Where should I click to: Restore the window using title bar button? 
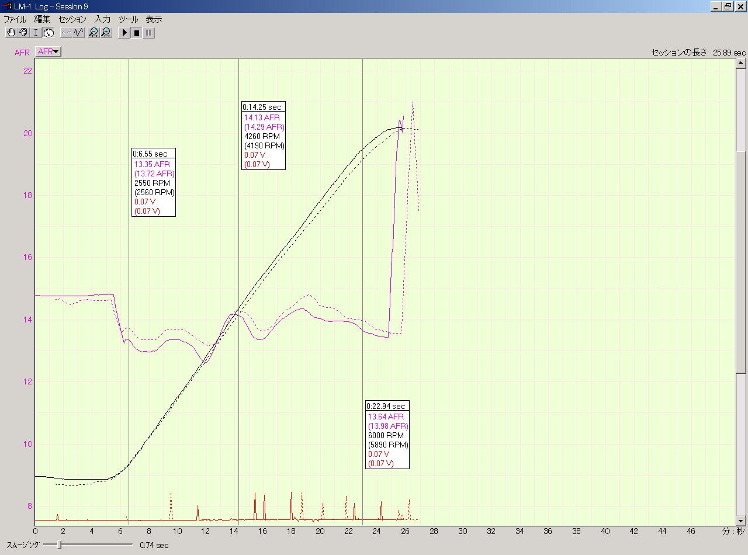point(728,6)
